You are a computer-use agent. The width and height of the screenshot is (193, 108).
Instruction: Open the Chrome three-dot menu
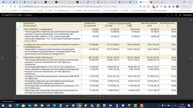pyautogui.click(x=190, y=7)
